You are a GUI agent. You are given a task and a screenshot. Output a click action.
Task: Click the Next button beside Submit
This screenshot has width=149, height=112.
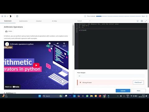tap(138, 91)
